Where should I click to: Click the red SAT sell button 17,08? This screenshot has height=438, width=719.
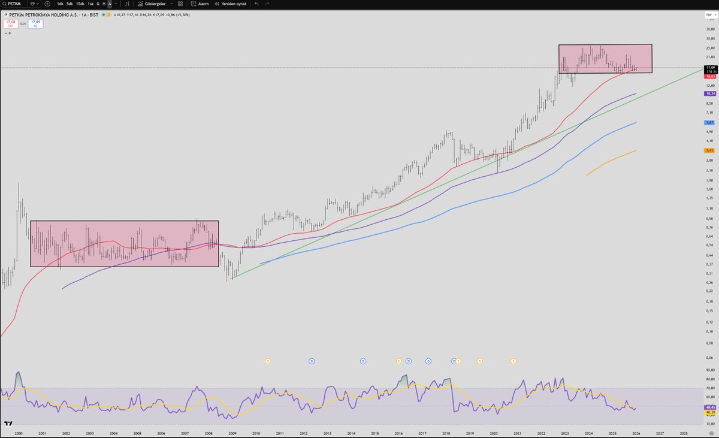pyautogui.click(x=10, y=24)
